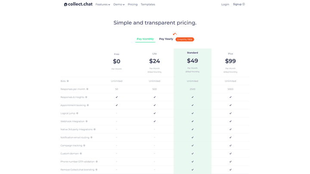
Task: Click the info icon beside Bots
Action: coord(68,81)
